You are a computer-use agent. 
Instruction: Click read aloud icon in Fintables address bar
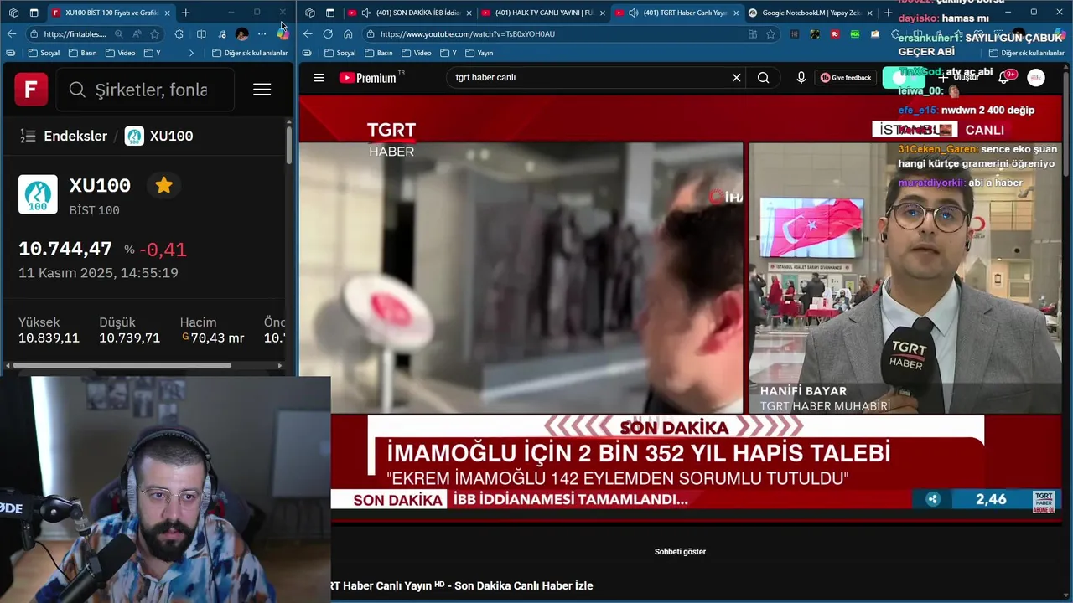[x=137, y=33]
